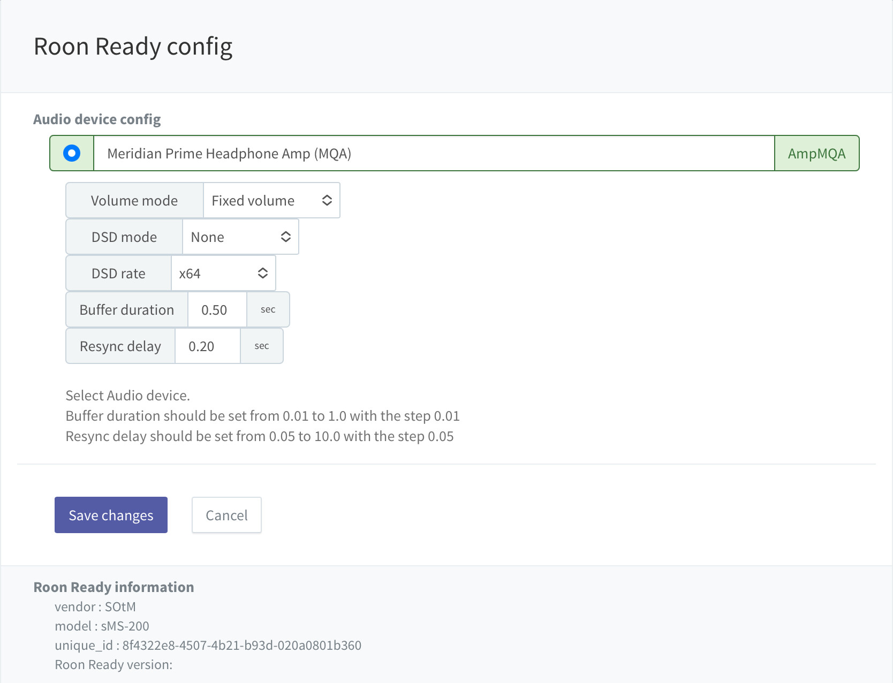Expand the DSD mode dropdown
893x683 pixels.
[240, 237]
